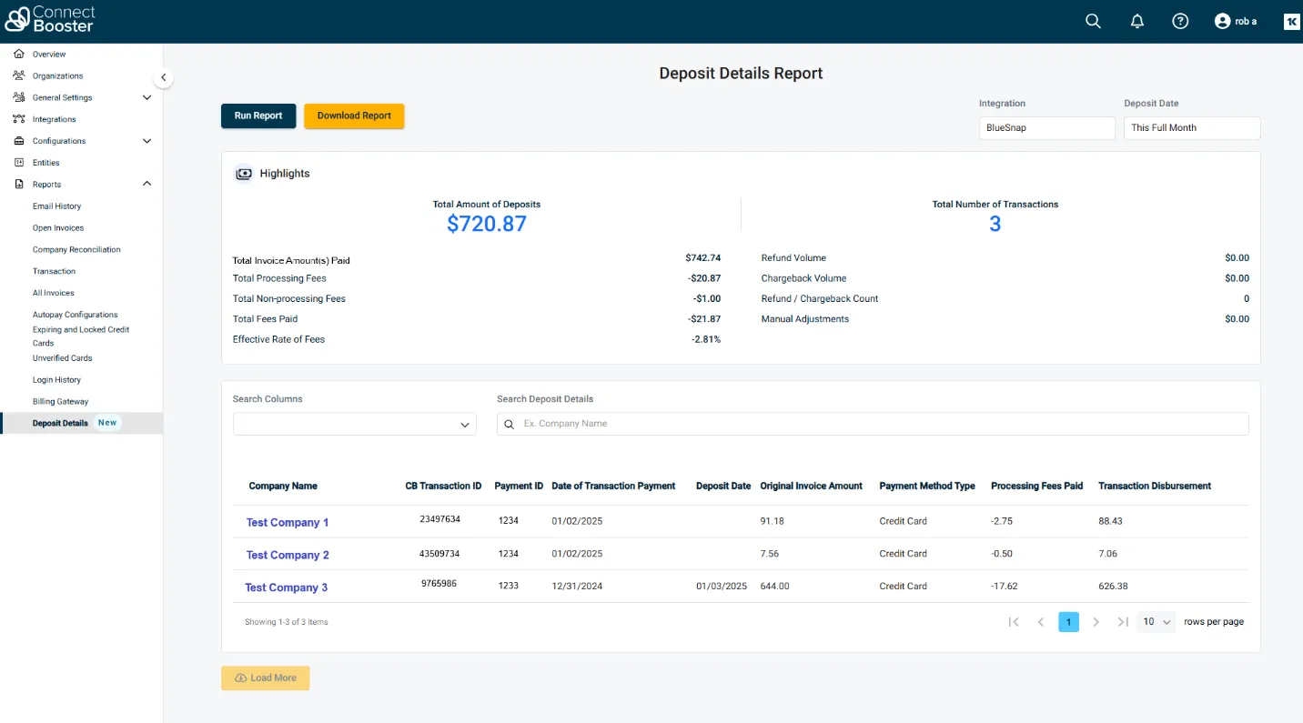Click the Kaseya K icon in header
Viewport: 1303px width, 723px height.
[x=1291, y=21]
